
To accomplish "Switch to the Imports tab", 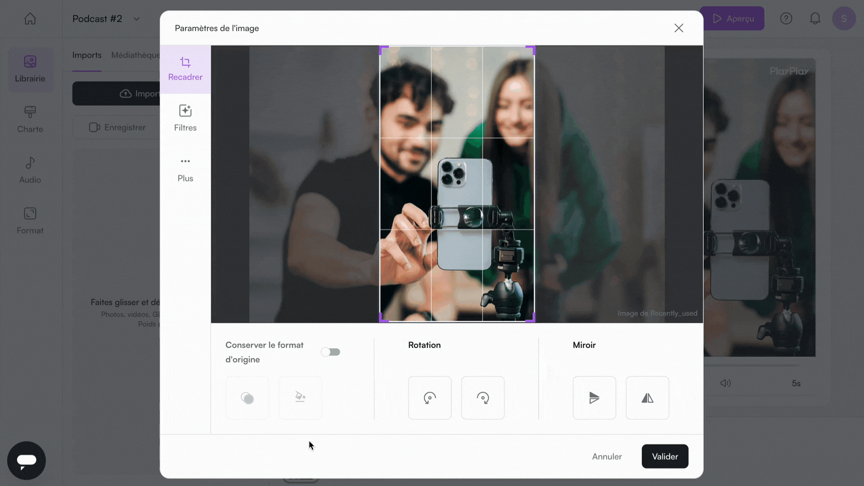I will (87, 55).
